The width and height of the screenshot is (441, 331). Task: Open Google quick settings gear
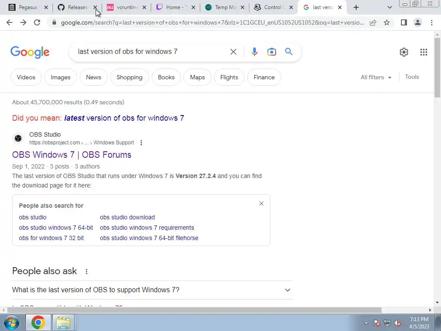(x=404, y=52)
